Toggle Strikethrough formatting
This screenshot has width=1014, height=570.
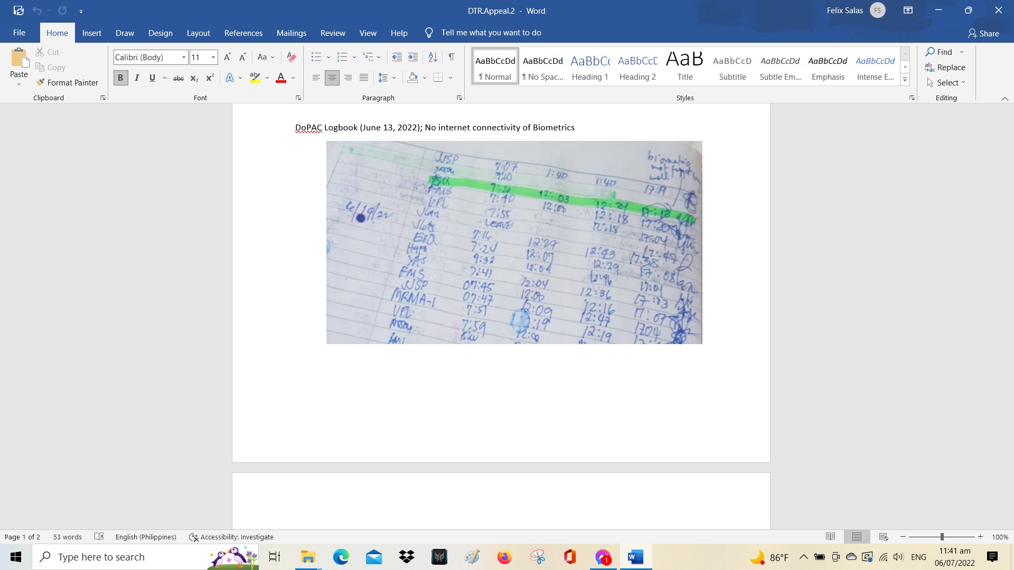(179, 78)
